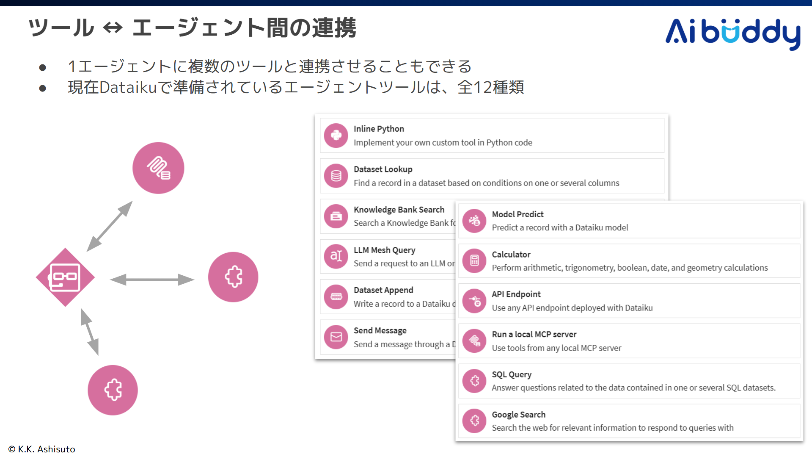Screen dimensions: 812x457
Task: Select the SQL Query puzzle icon
Action: [x=474, y=381]
